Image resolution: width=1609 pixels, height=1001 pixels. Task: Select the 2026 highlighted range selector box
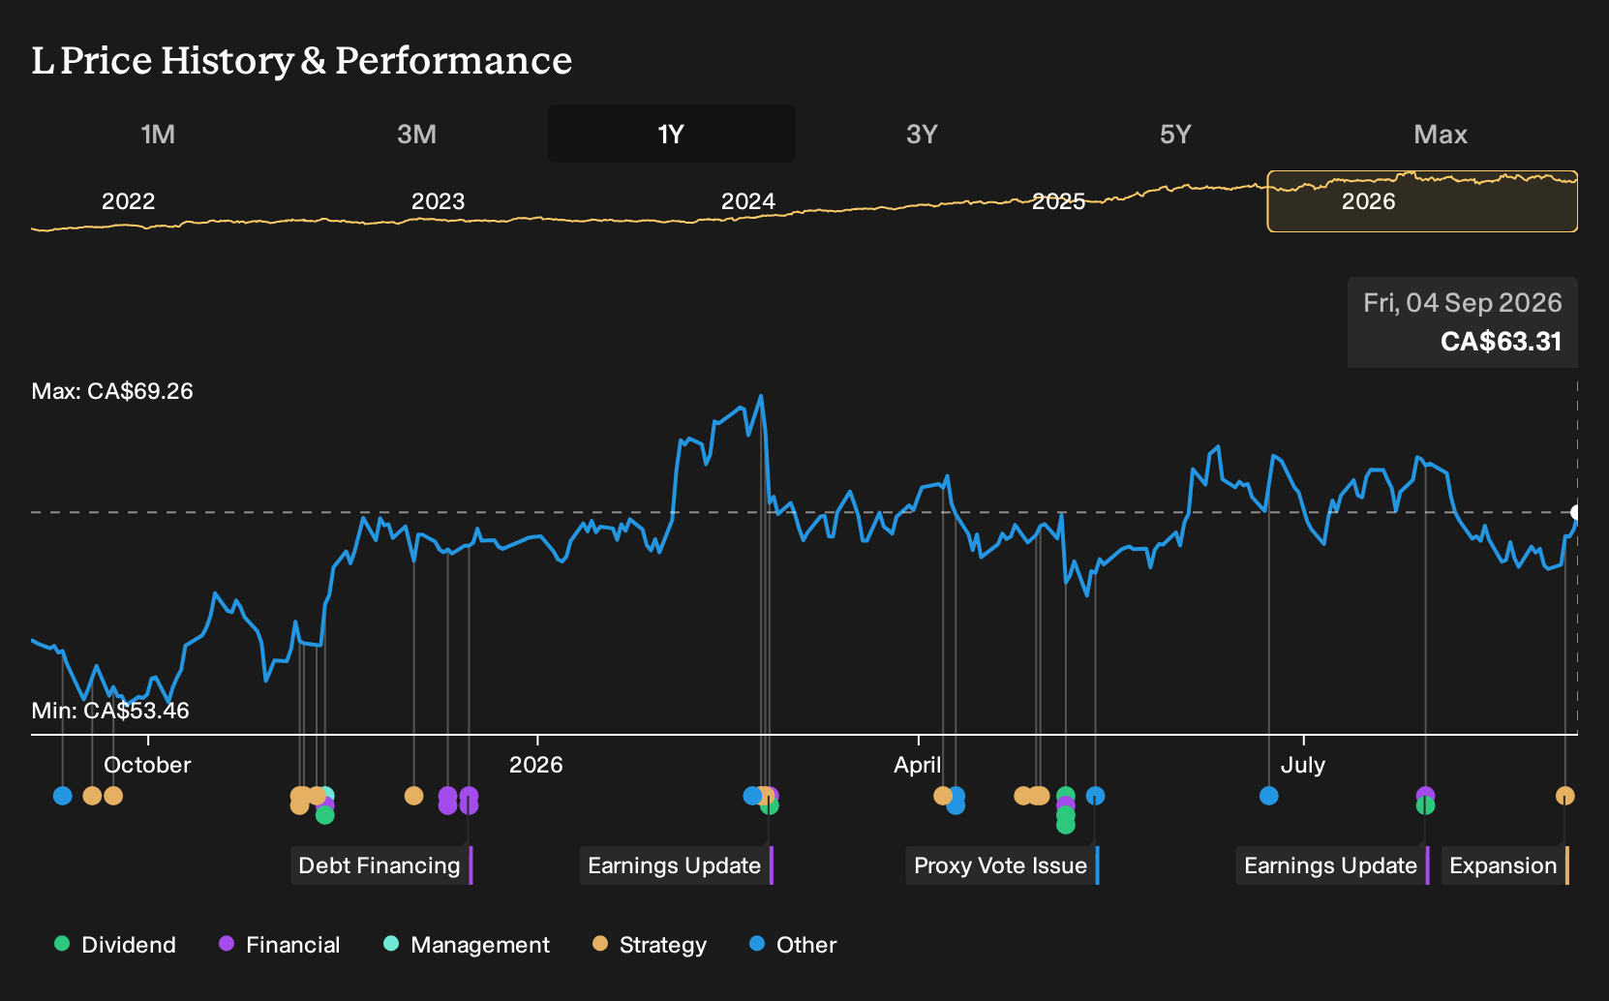[1422, 201]
